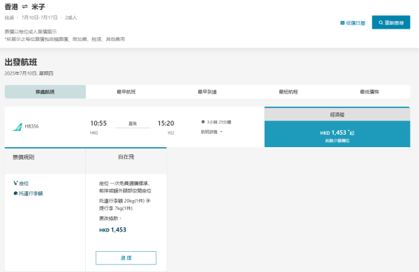Open the 更改條款 change terms link
Screen dimensions: 419x272
point(110,218)
